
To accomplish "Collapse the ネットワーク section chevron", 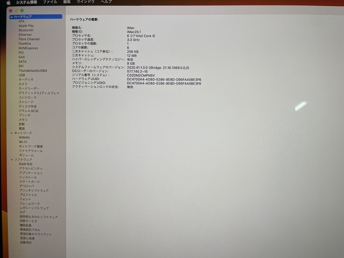I will 12,133.
